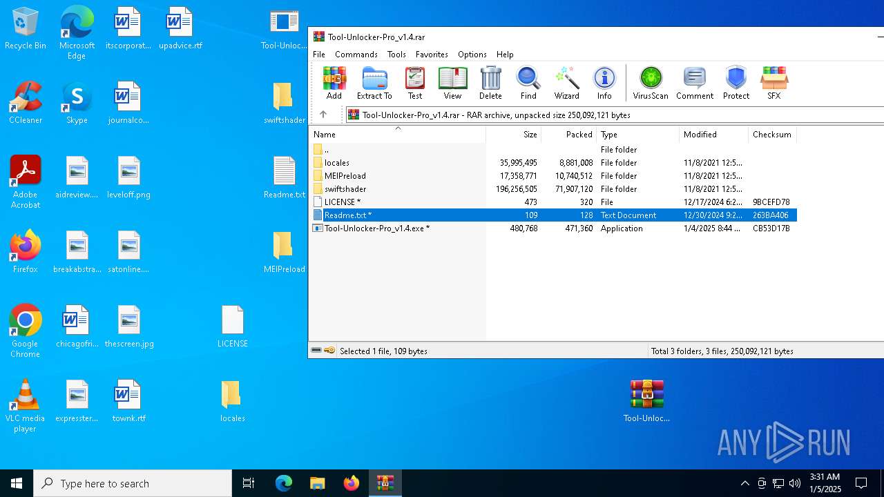
Task: Select the parent folder '..' row
Action: [553, 149]
